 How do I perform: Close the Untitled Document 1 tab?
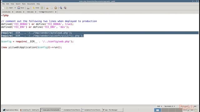(x=56, y=12)
